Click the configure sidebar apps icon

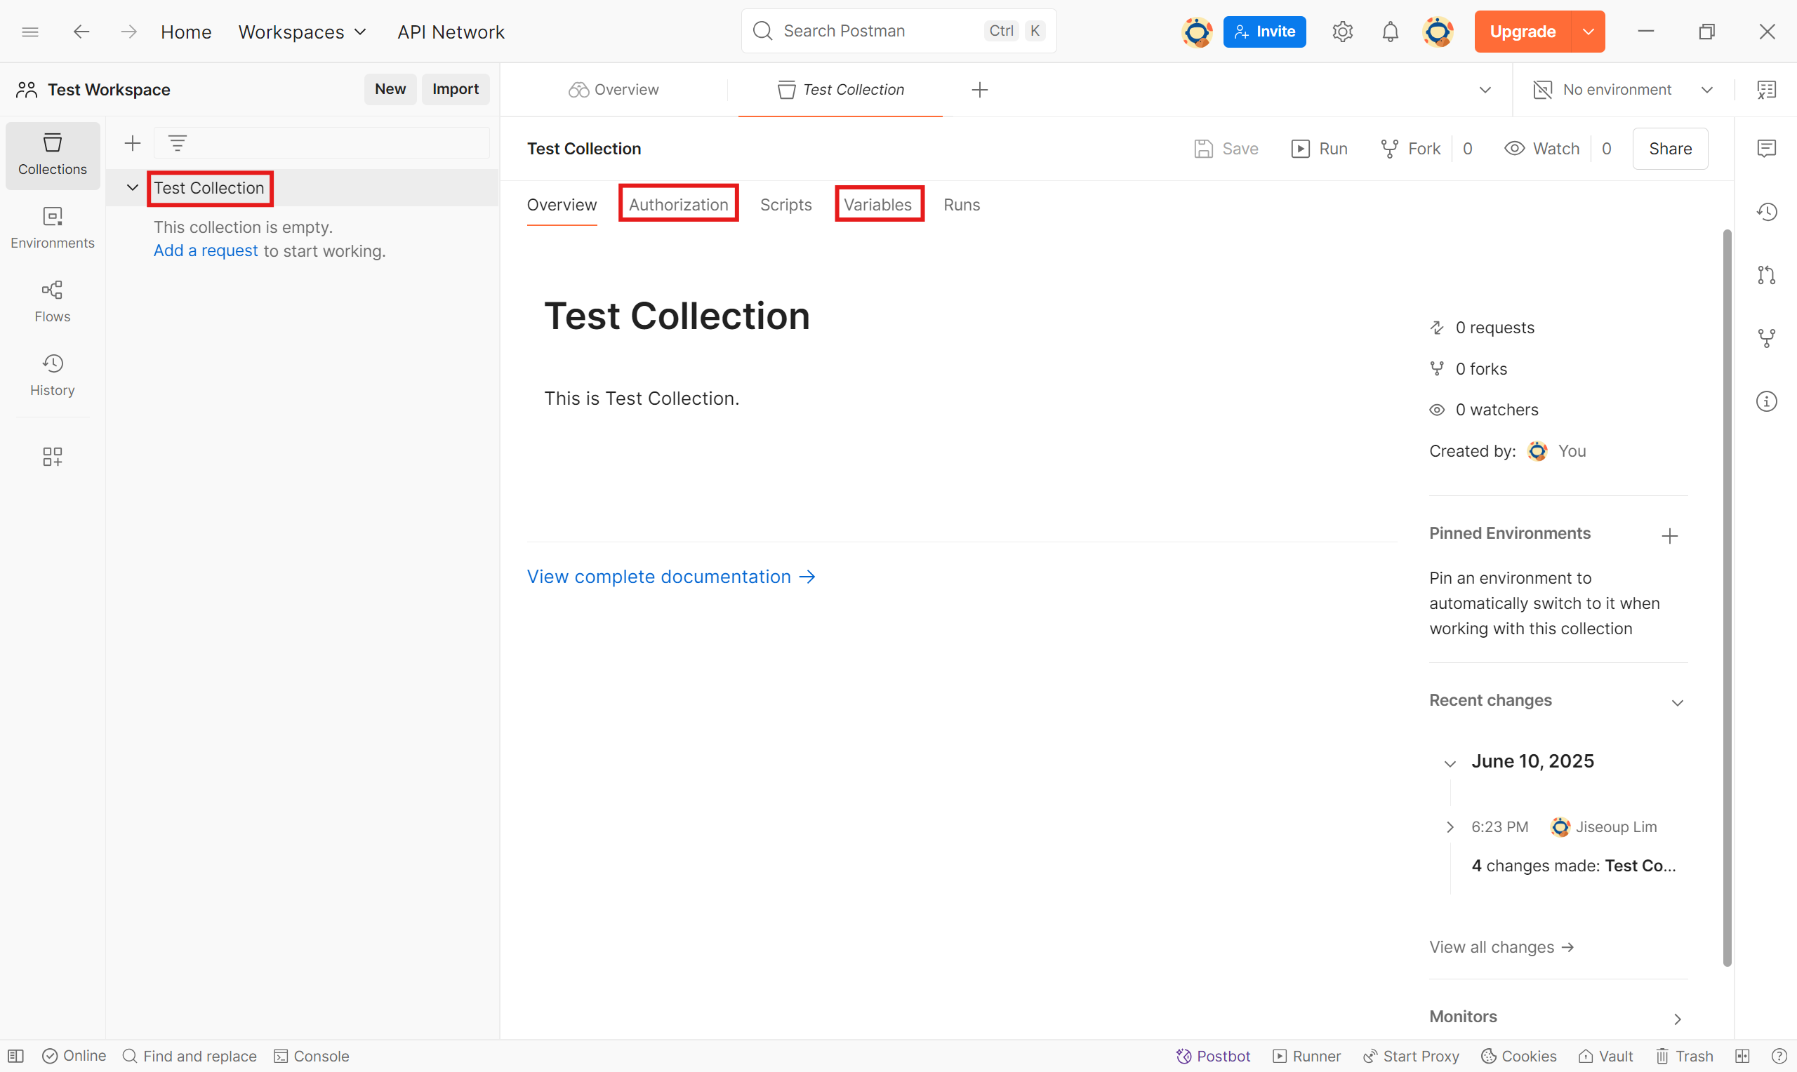pyautogui.click(x=52, y=456)
